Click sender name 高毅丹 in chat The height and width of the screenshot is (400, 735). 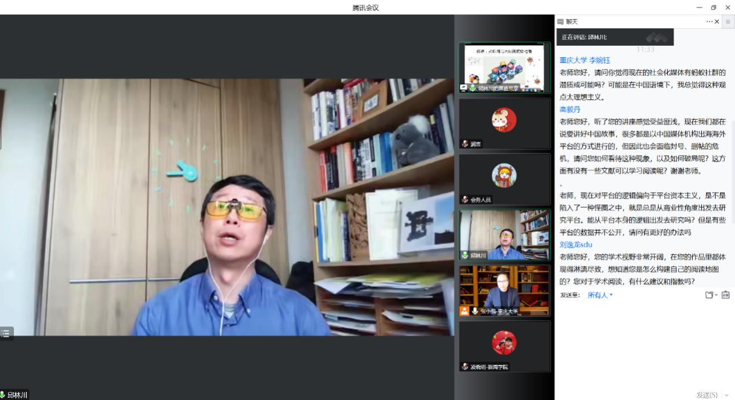coord(570,109)
